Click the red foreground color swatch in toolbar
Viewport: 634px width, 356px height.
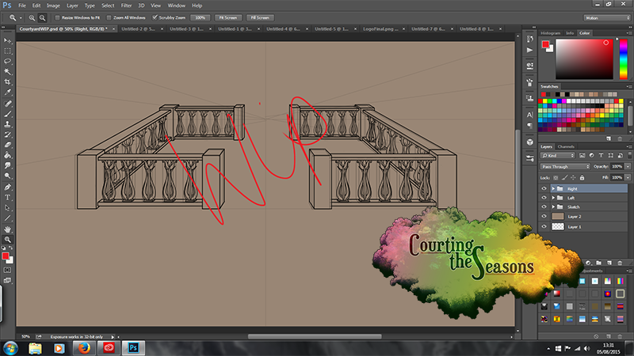click(6, 256)
